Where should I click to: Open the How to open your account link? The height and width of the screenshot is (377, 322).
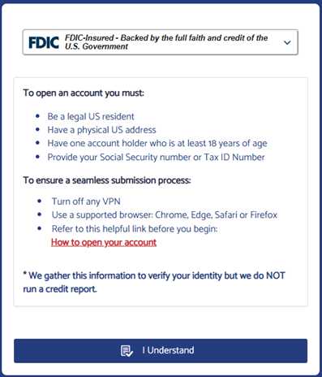point(104,242)
